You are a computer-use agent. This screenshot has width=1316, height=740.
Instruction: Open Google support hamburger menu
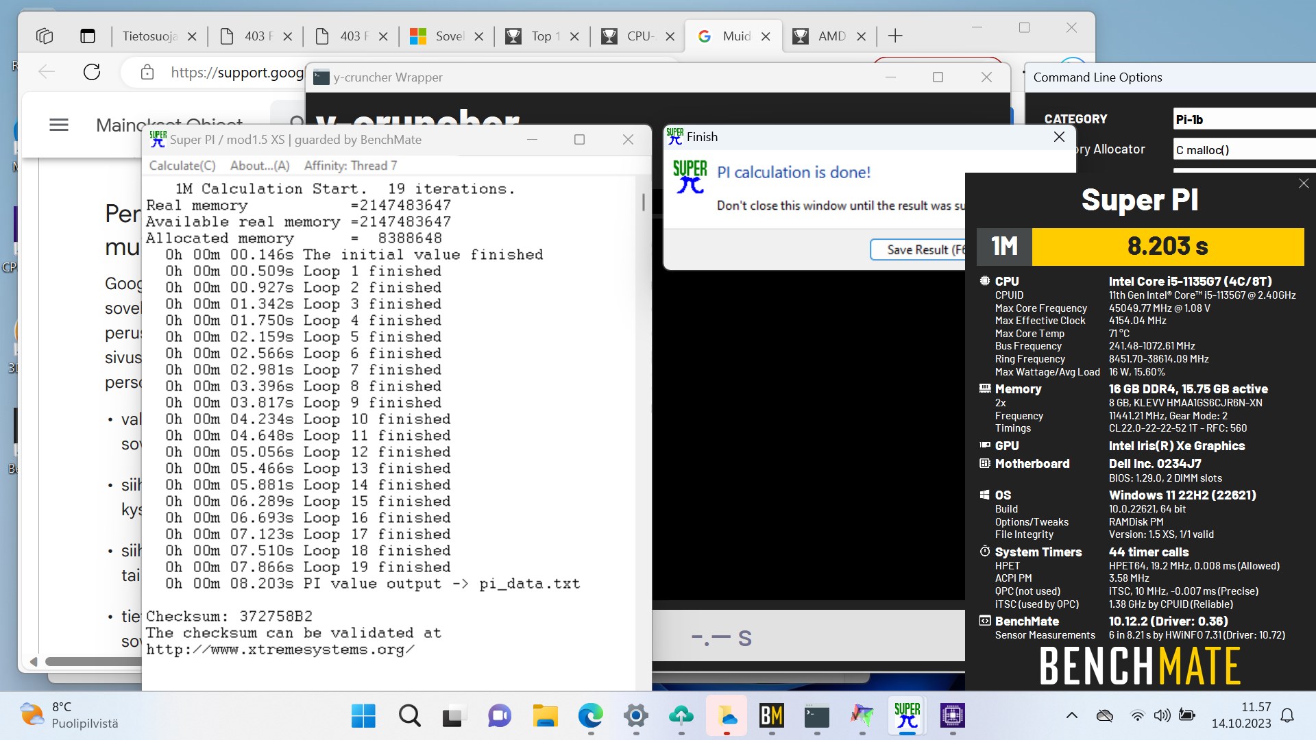(x=59, y=125)
